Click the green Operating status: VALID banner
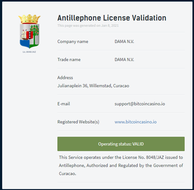 [x=121, y=144]
